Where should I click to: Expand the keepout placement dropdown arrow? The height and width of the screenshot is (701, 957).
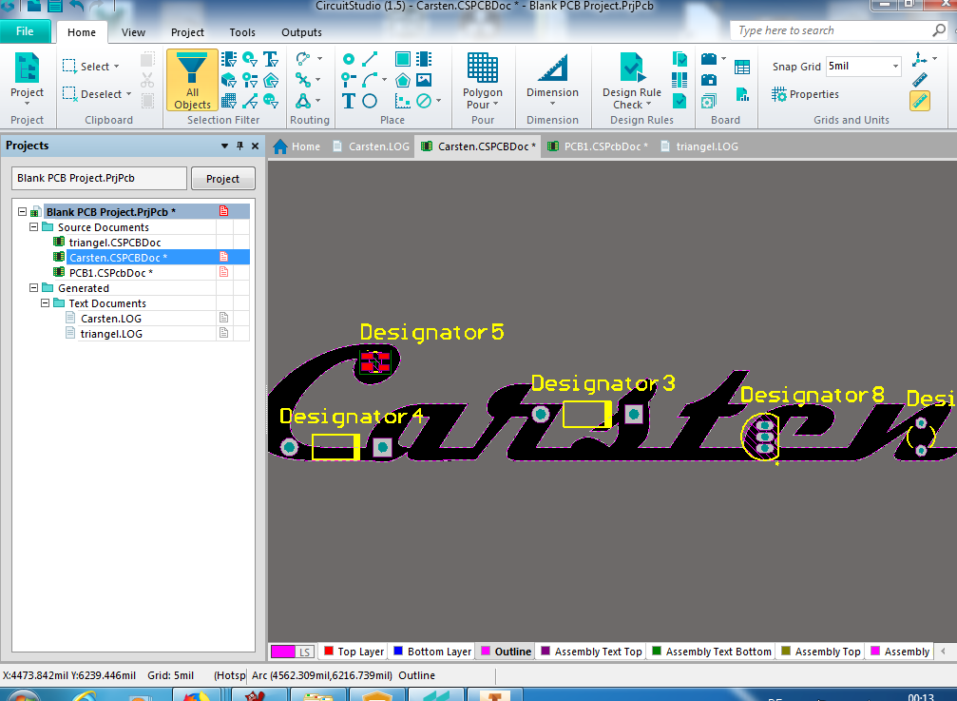point(439,101)
